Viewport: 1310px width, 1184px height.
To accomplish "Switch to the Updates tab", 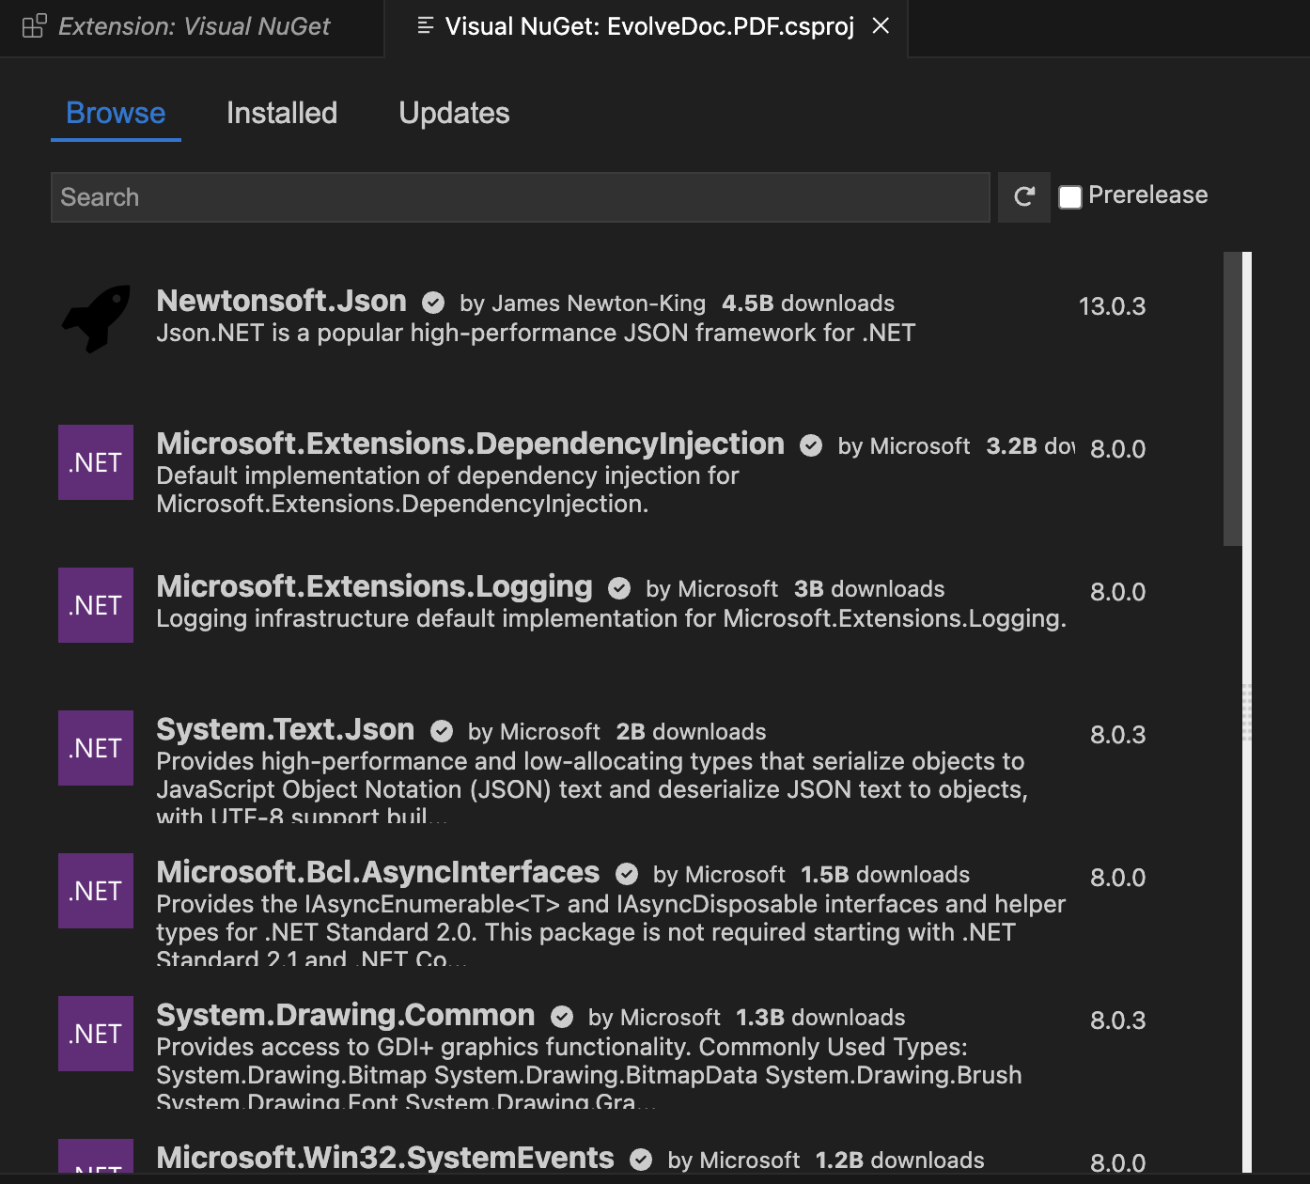I will tap(454, 114).
